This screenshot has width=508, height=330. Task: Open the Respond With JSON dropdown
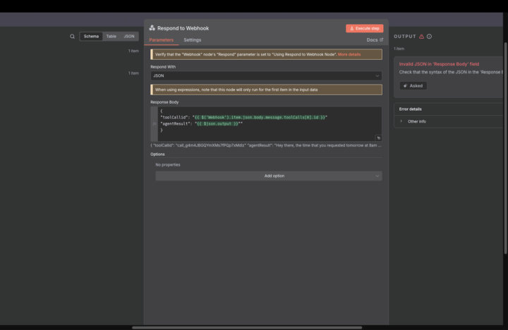click(266, 75)
